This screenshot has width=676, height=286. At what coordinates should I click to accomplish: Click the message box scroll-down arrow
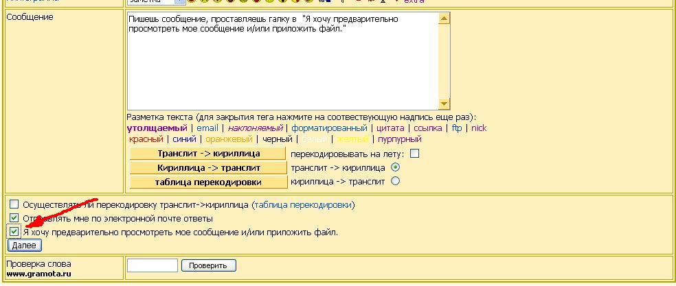[x=444, y=104]
